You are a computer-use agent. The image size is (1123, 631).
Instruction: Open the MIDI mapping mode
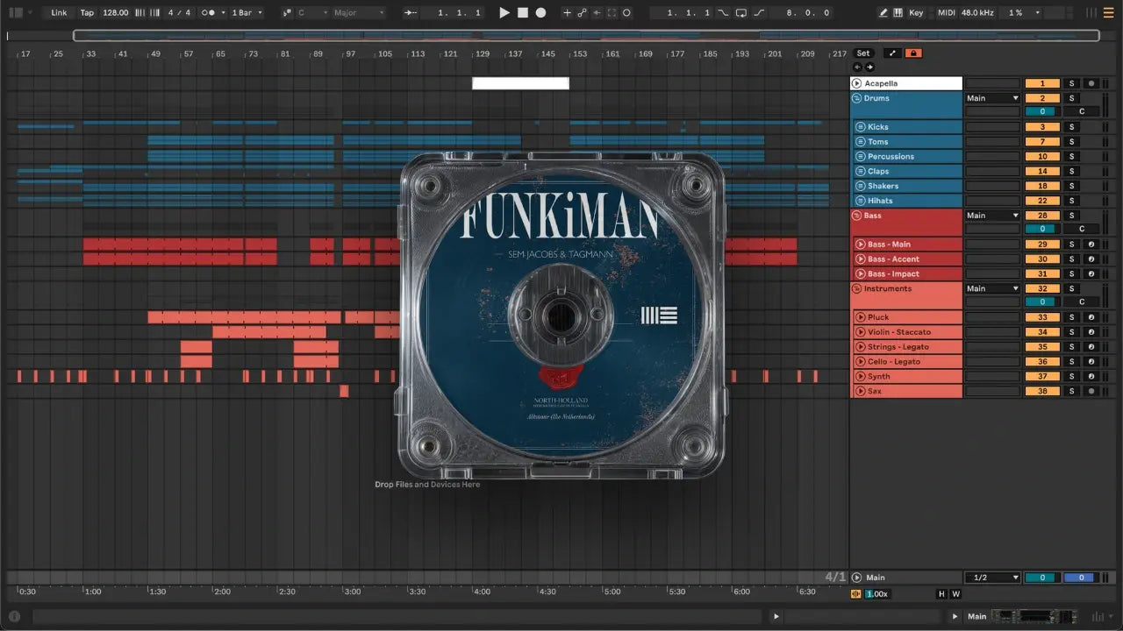pos(946,13)
